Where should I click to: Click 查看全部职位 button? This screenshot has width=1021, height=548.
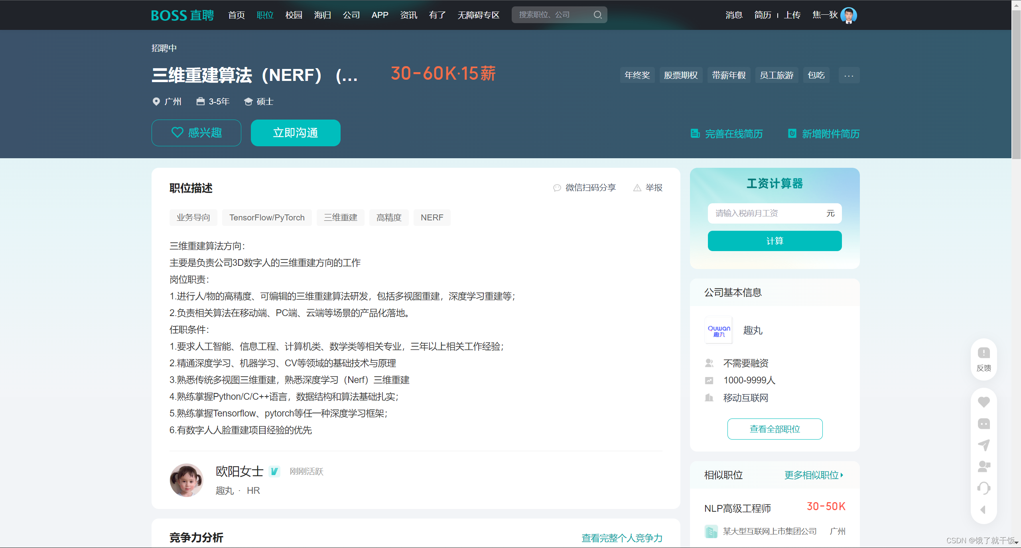(x=775, y=429)
